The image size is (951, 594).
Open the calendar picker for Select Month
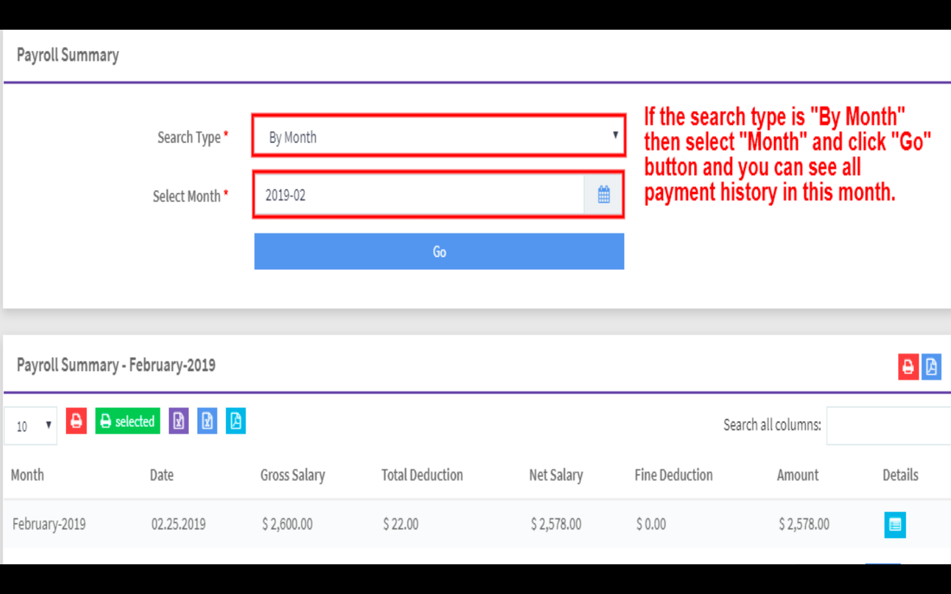[x=604, y=195]
